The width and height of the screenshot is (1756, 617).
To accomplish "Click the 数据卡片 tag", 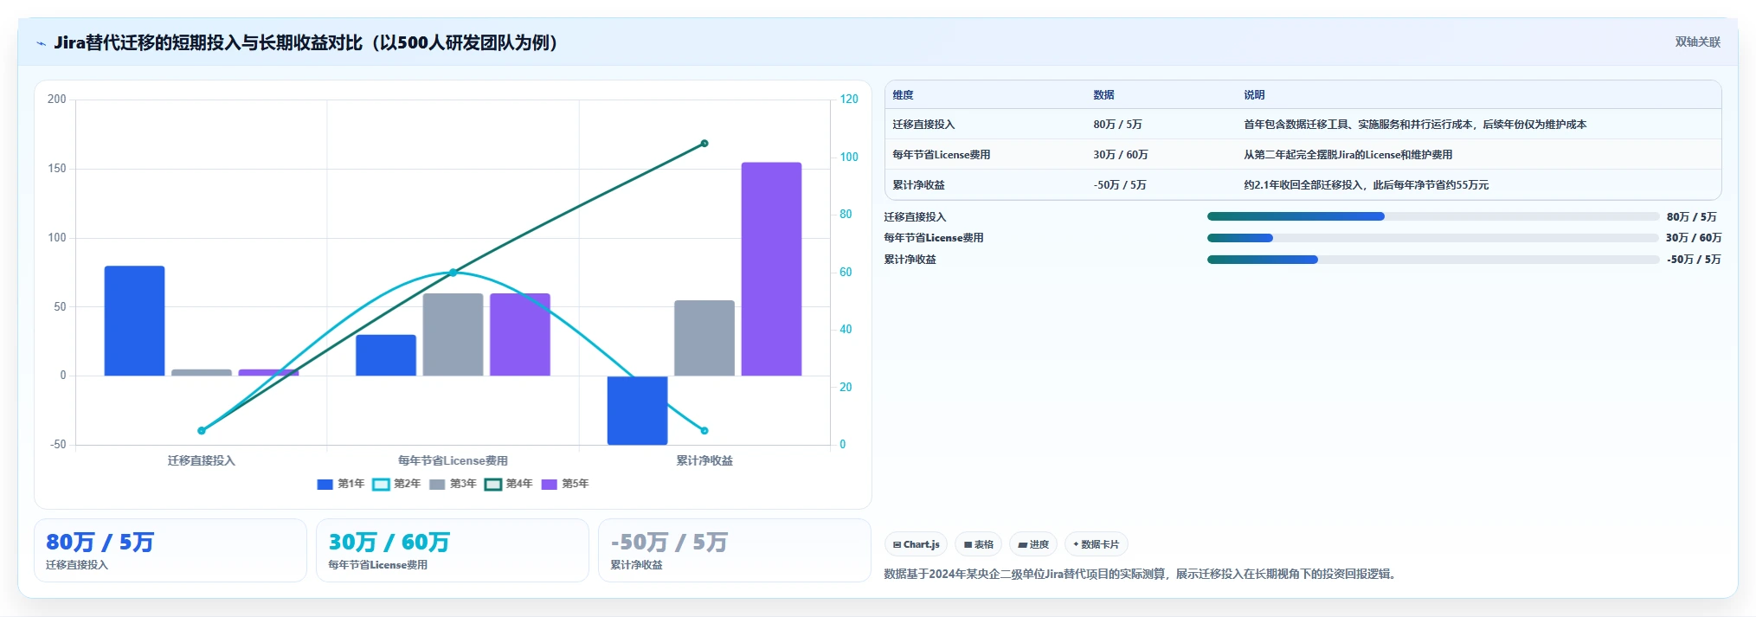I will coord(1096,544).
